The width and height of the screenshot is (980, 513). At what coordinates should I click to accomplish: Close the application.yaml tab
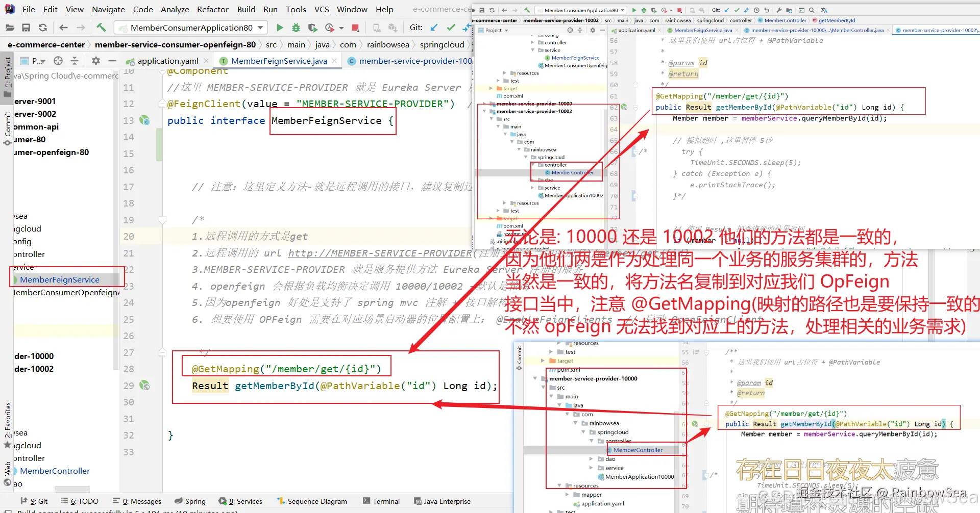click(207, 61)
